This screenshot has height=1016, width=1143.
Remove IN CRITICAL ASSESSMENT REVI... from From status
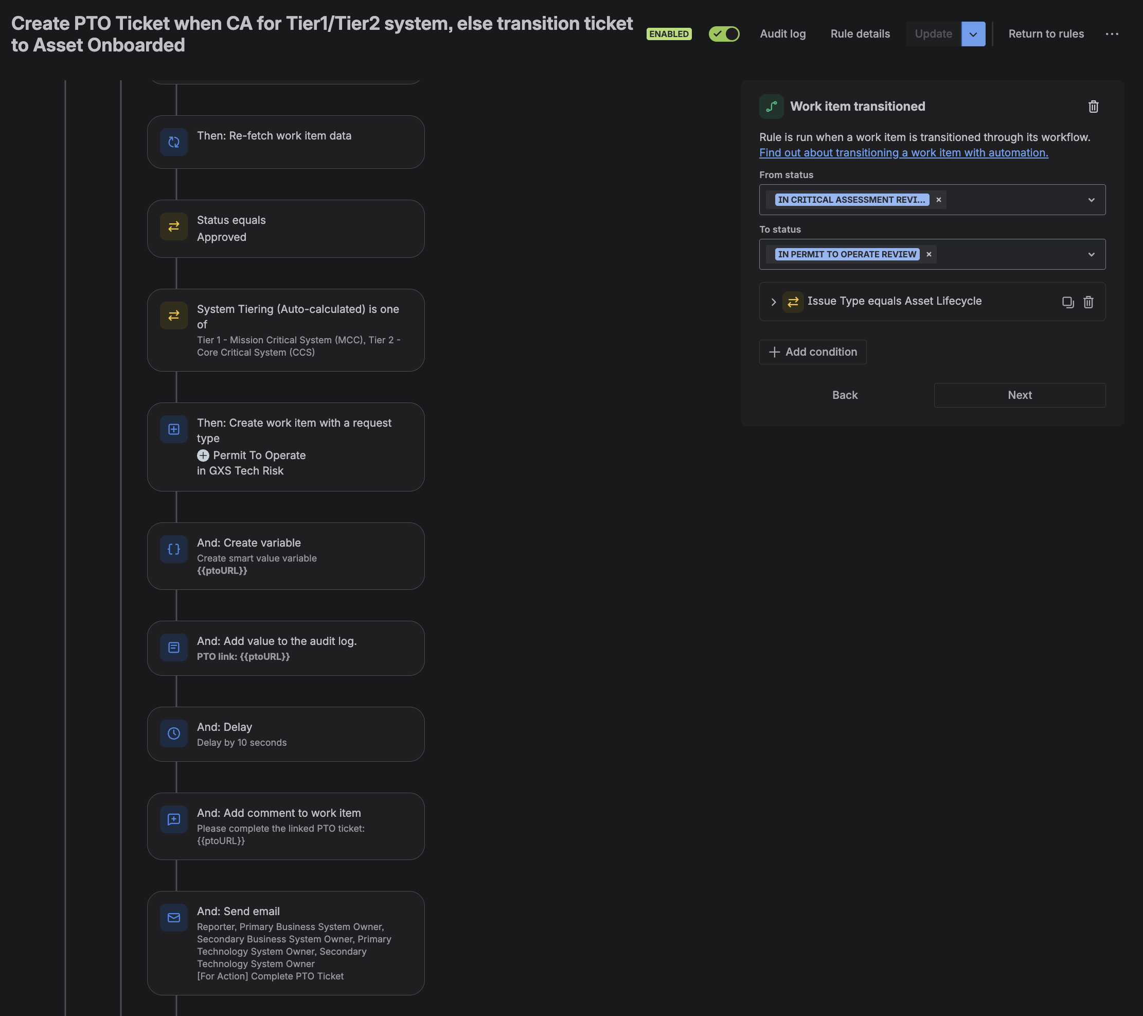pyautogui.click(x=938, y=200)
